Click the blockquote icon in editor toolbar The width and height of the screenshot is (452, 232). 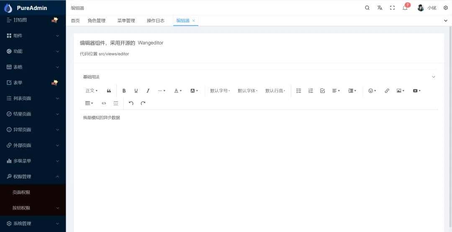coord(109,91)
